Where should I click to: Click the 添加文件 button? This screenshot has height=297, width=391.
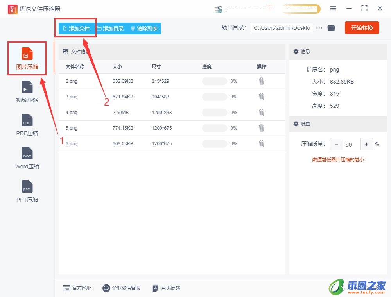75,28
